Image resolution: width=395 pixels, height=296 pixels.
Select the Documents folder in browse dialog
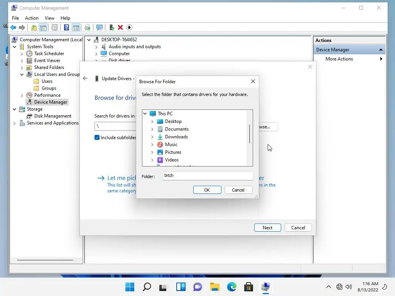click(x=177, y=129)
